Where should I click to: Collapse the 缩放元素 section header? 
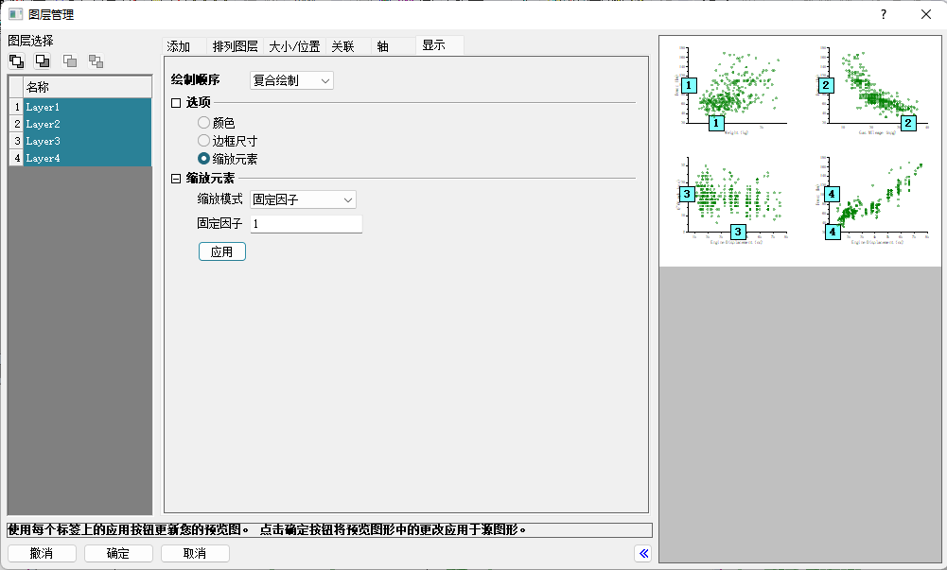click(175, 178)
